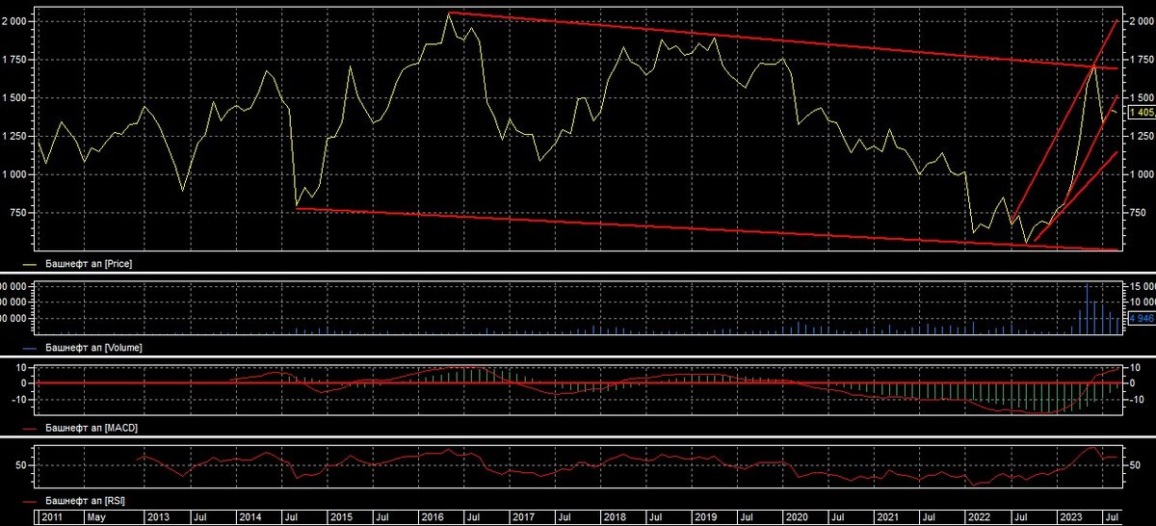Select 2014 on the time axis
Screen dimensions: 1156x526
coord(249,518)
